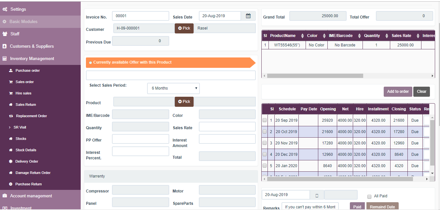Click the Pick button for Product
Image resolution: width=440 pixels, height=210 pixels.
(184, 102)
